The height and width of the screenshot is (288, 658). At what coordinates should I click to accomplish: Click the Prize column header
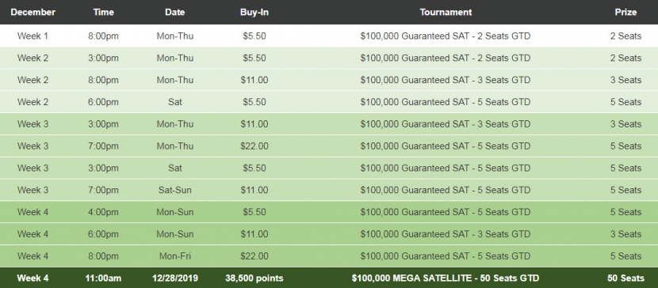[625, 12]
